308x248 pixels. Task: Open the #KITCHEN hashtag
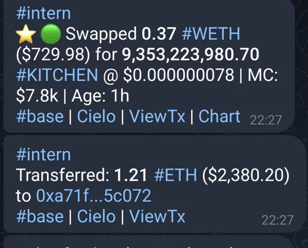pos(57,75)
